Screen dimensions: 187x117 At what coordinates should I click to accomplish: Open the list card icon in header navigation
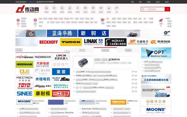[101, 8]
